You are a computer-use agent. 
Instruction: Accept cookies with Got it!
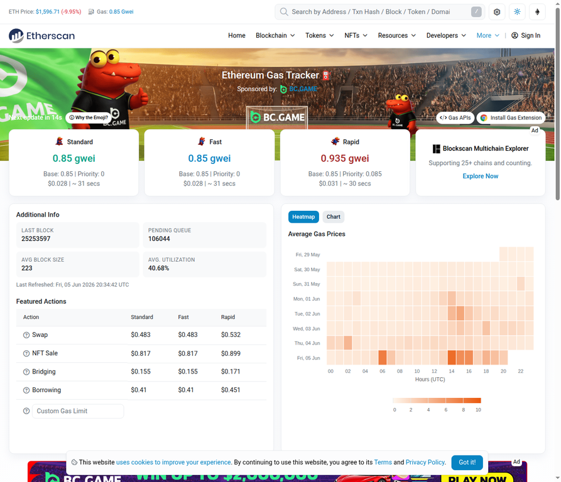[x=467, y=463]
